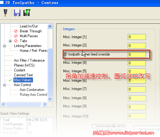This screenshot has width=160, height=137.
Task: Click the Misc. Integer [7] field
Action: (x=137, y=89)
